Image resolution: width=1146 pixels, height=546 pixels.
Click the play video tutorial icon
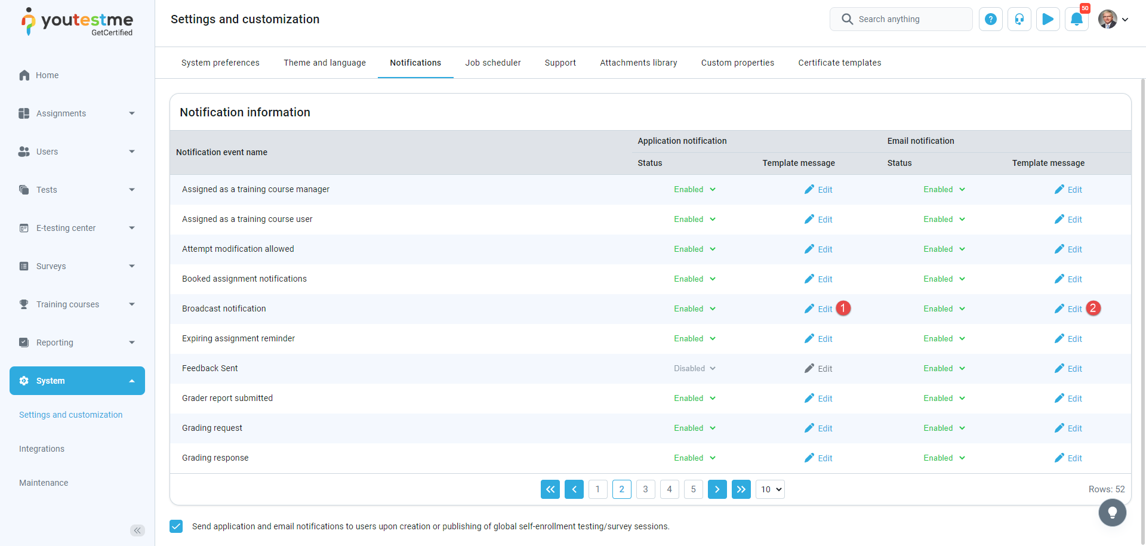click(x=1048, y=19)
